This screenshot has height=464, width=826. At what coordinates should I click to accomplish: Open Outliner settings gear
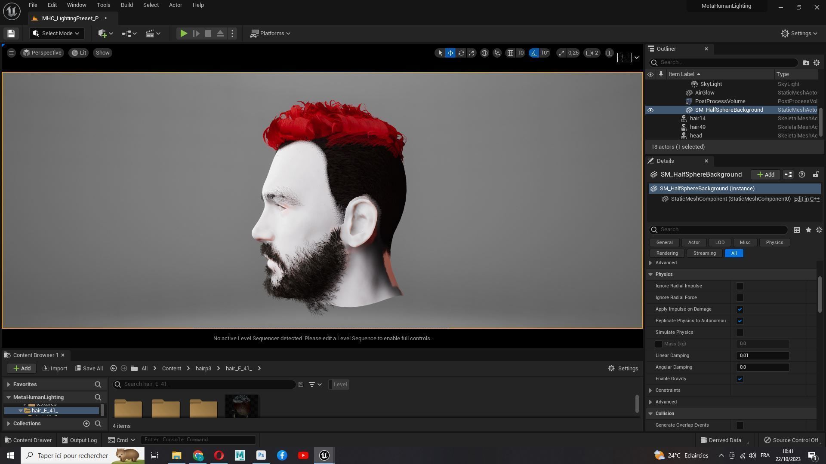(817, 63)
